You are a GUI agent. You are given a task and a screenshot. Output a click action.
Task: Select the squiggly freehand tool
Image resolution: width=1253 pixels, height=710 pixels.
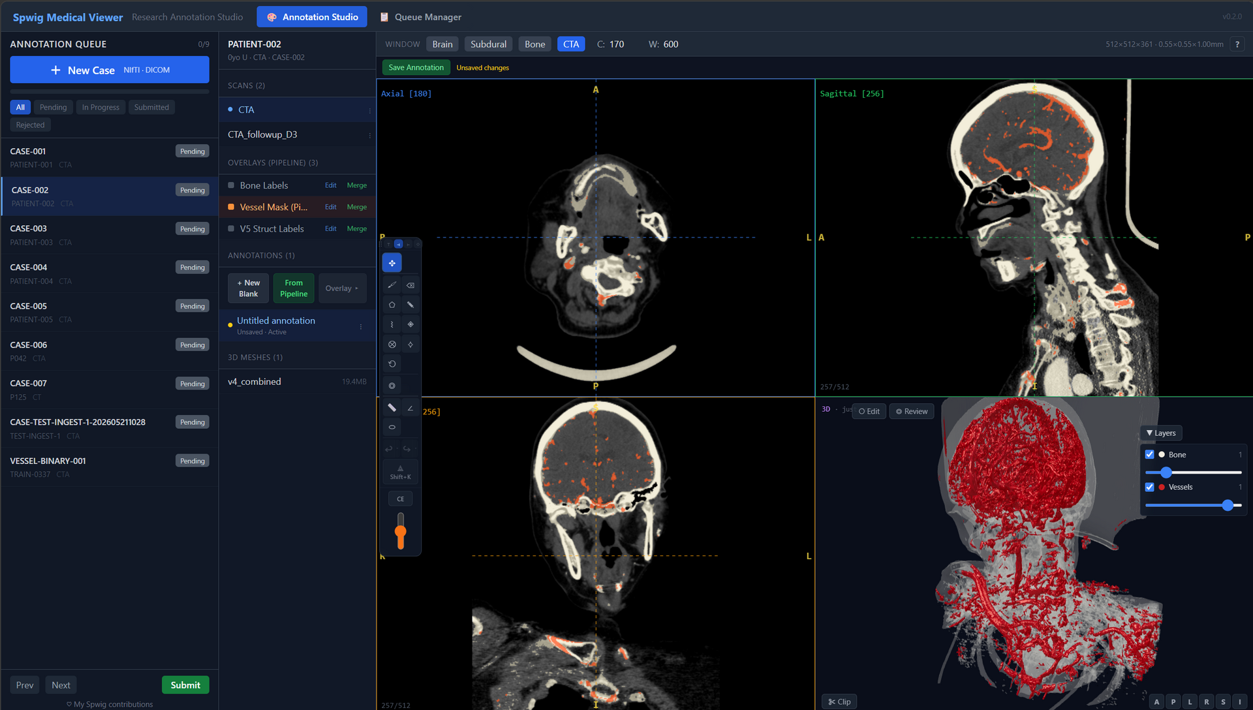click(392, 324)
